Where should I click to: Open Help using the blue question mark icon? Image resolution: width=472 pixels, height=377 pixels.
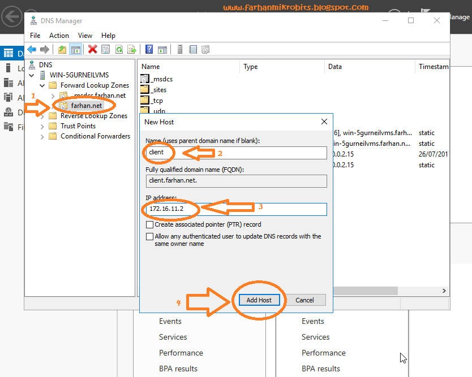(x=148, y=49)
